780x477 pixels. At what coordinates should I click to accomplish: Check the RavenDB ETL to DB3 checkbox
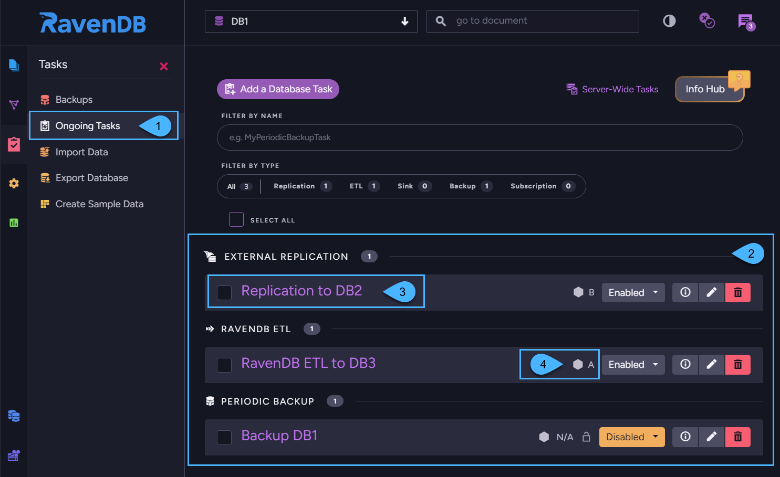click(224, 365)
